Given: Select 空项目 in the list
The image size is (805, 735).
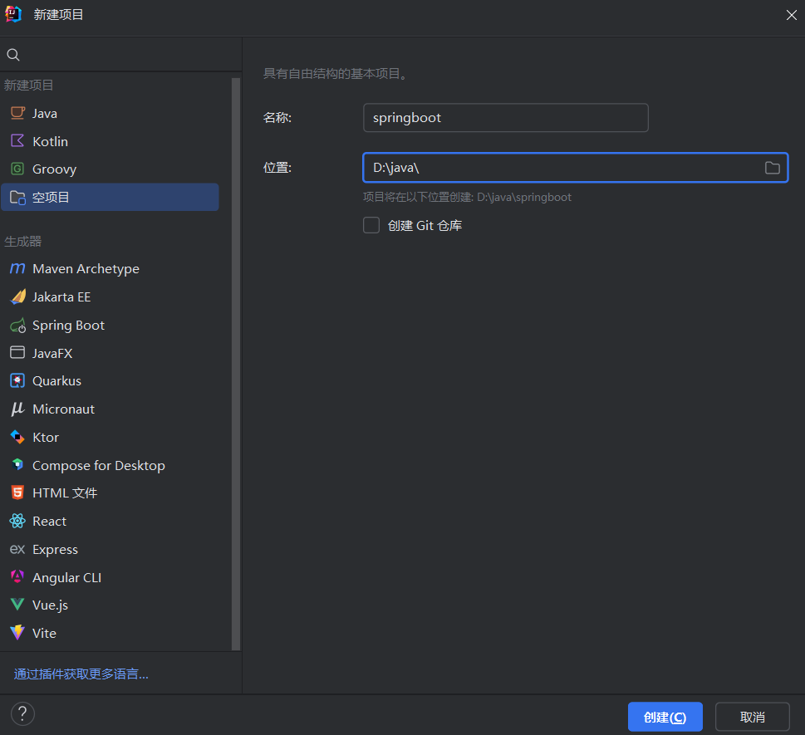Looking at the screenshot, I should coord(110,197).
